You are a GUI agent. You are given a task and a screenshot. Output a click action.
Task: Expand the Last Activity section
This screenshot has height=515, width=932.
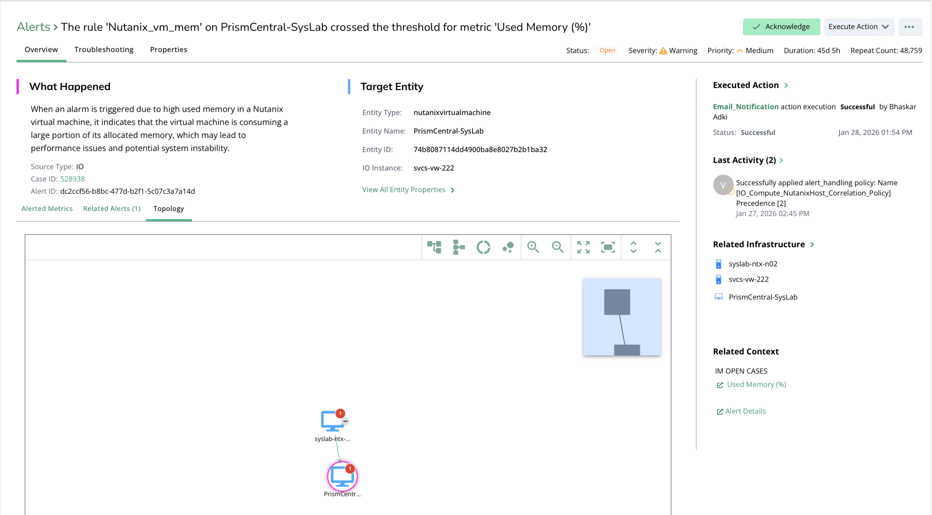pyautogui.click(x=781, y=160)
